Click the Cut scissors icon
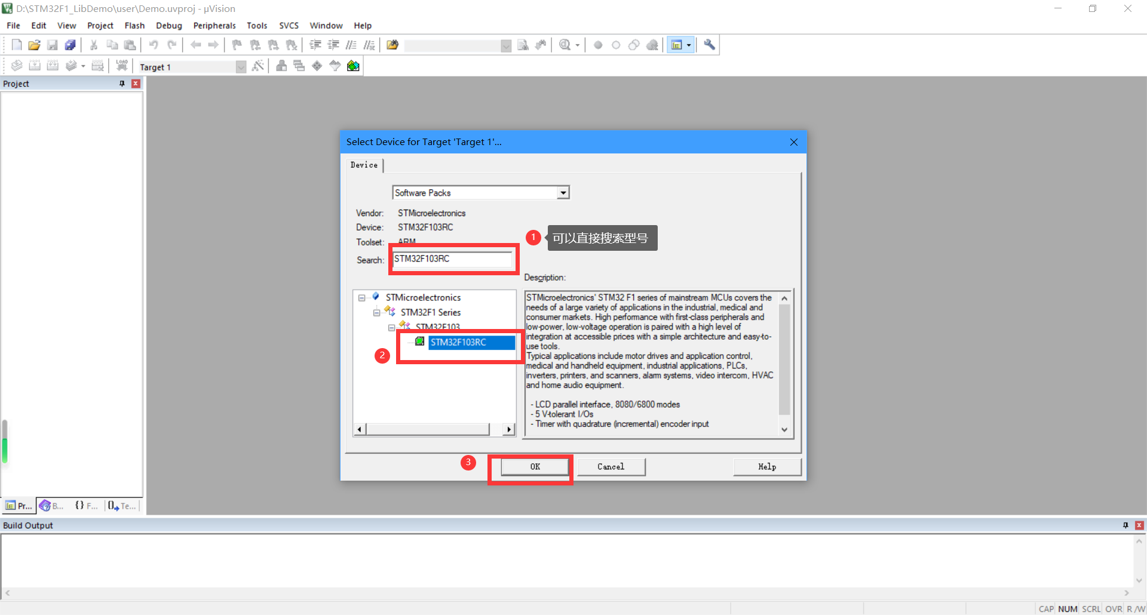The width and height of the screenshot is (1147, 615). click(94, 45)
